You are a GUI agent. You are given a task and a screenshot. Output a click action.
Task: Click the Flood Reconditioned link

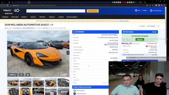pyautogui.click(x=111, y=45)
